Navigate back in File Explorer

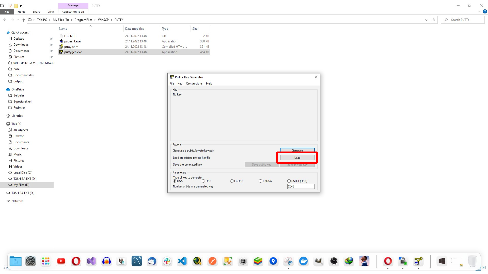point(5,20)
